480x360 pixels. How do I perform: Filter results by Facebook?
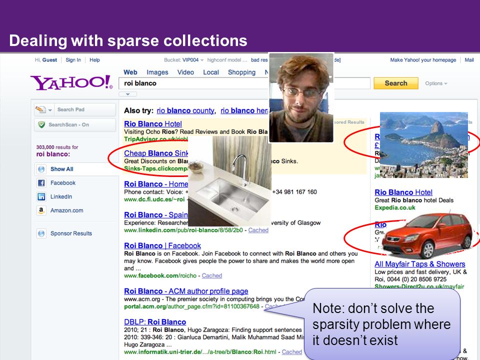(63, 183)
